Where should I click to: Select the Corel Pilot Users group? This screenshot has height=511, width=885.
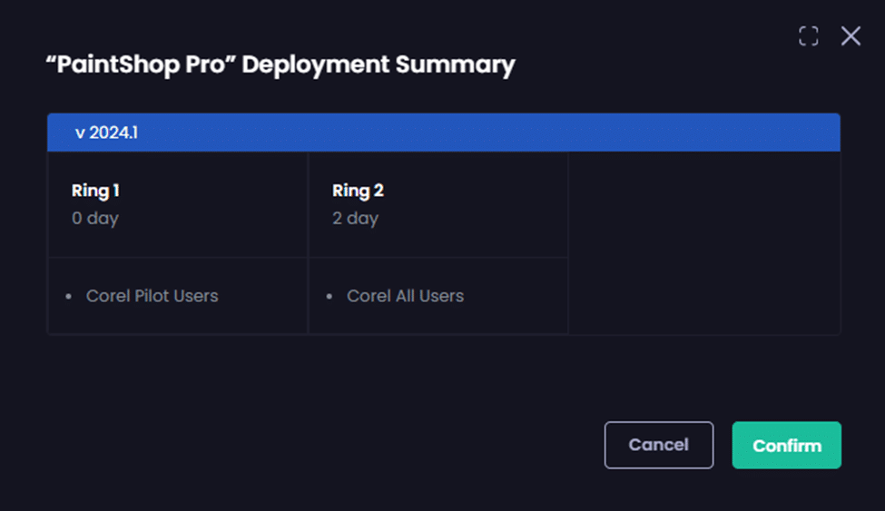(152, 296)
